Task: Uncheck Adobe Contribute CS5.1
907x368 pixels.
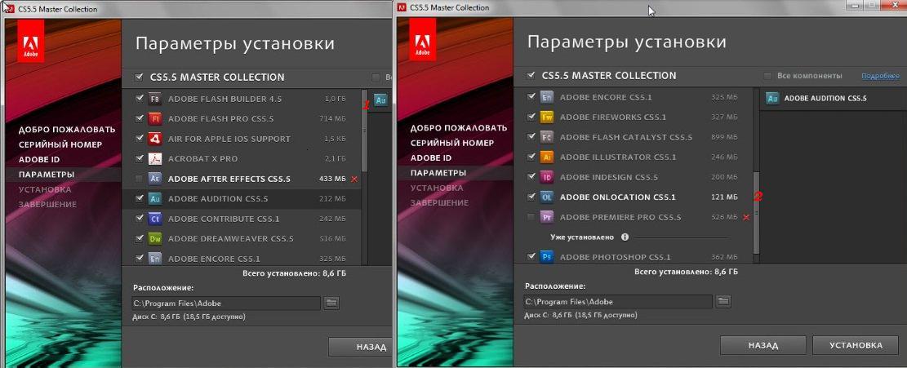Action: (139, 219)
